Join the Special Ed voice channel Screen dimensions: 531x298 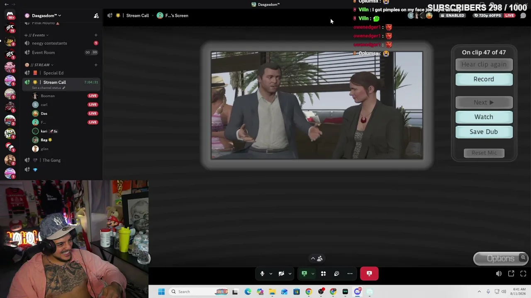61,73
